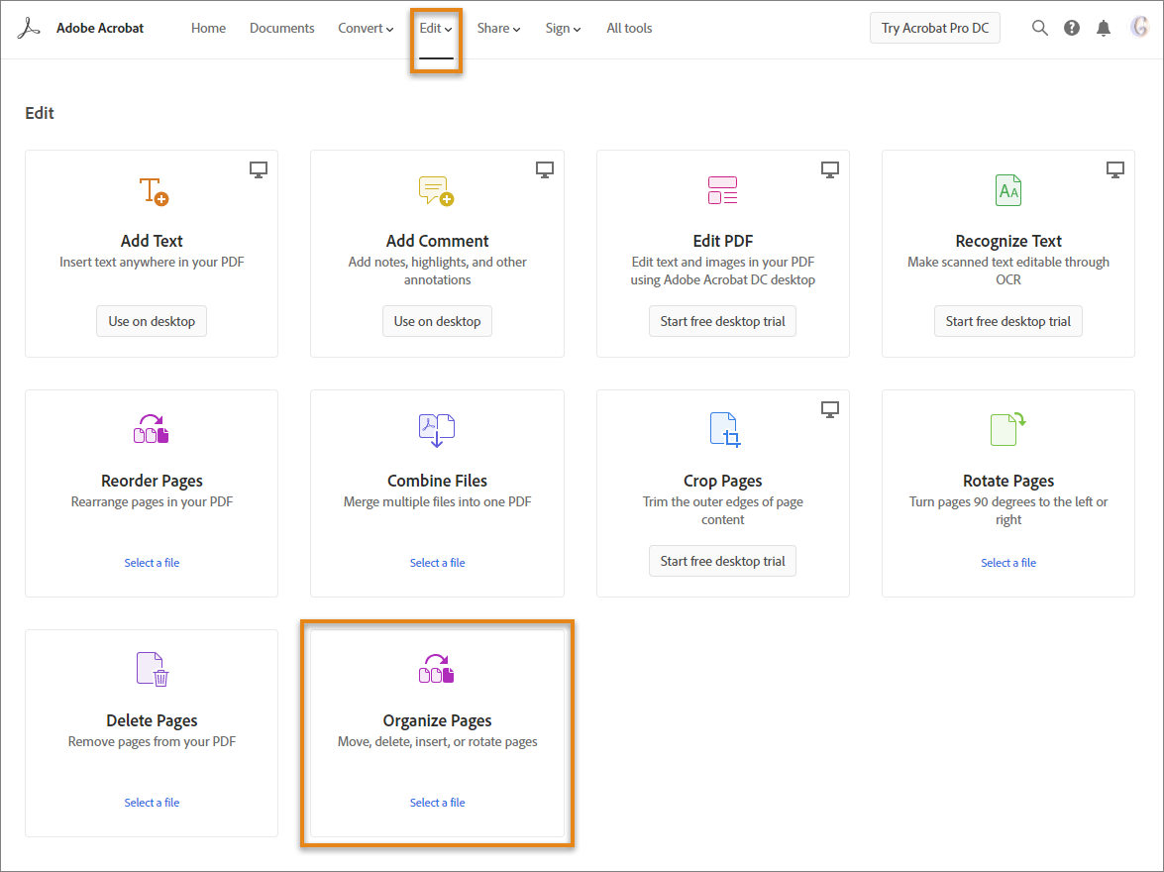Expand the Share dropdown menu
This screenshot has height=872, width=1164.
[x=498, y=28]
